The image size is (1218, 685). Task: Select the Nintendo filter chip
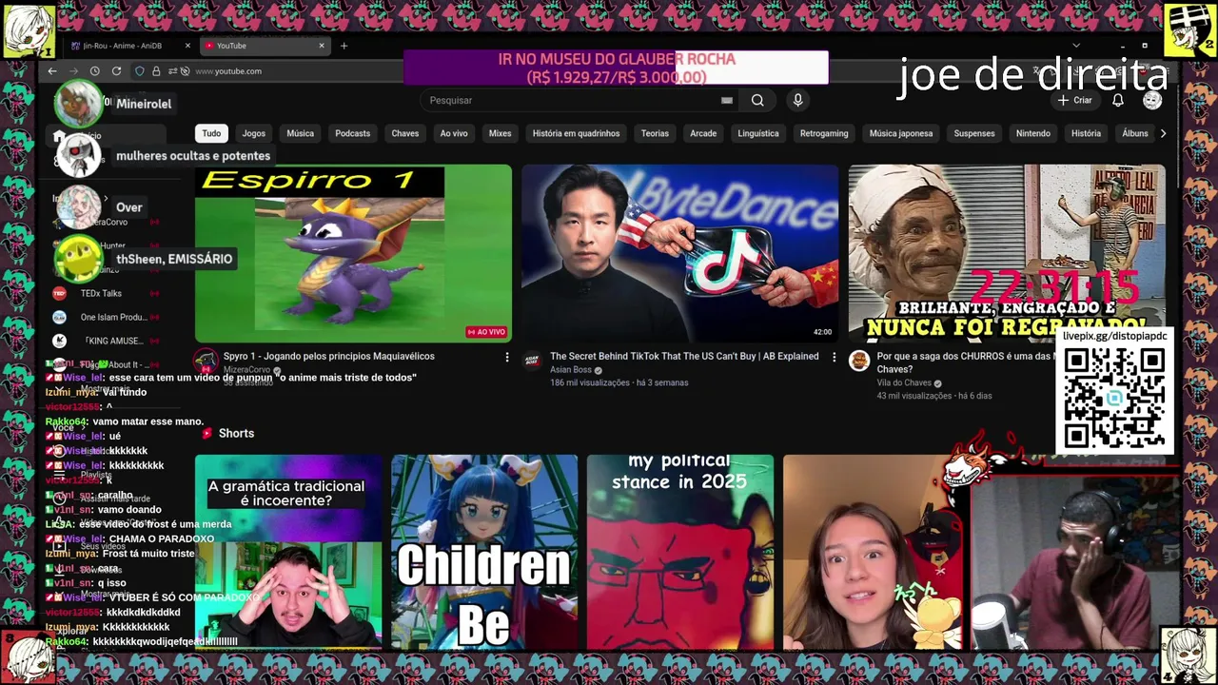click(x=1033, y=133)
